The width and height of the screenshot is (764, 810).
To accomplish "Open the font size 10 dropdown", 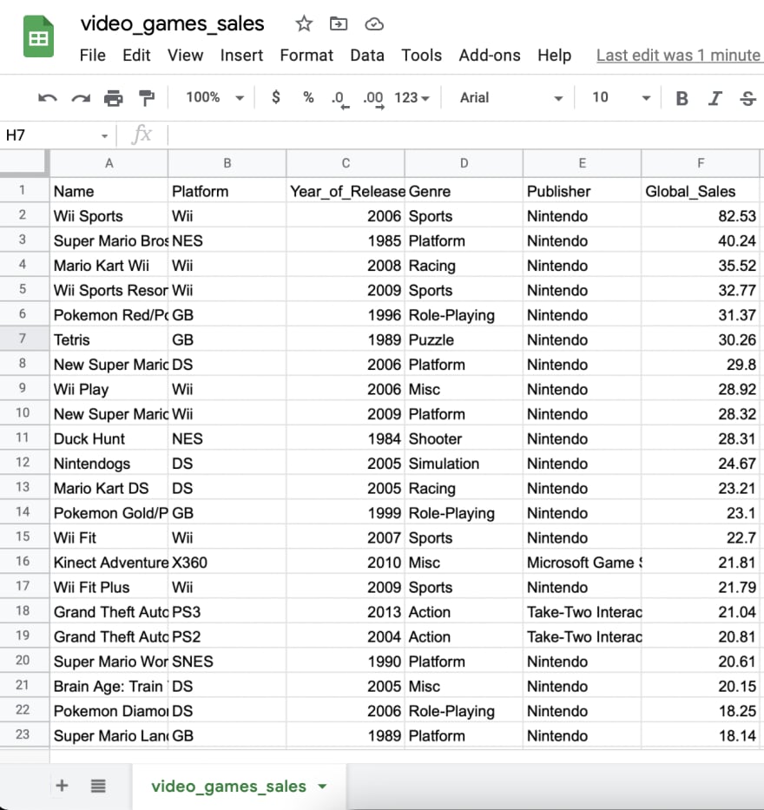I will pos(621,97).
